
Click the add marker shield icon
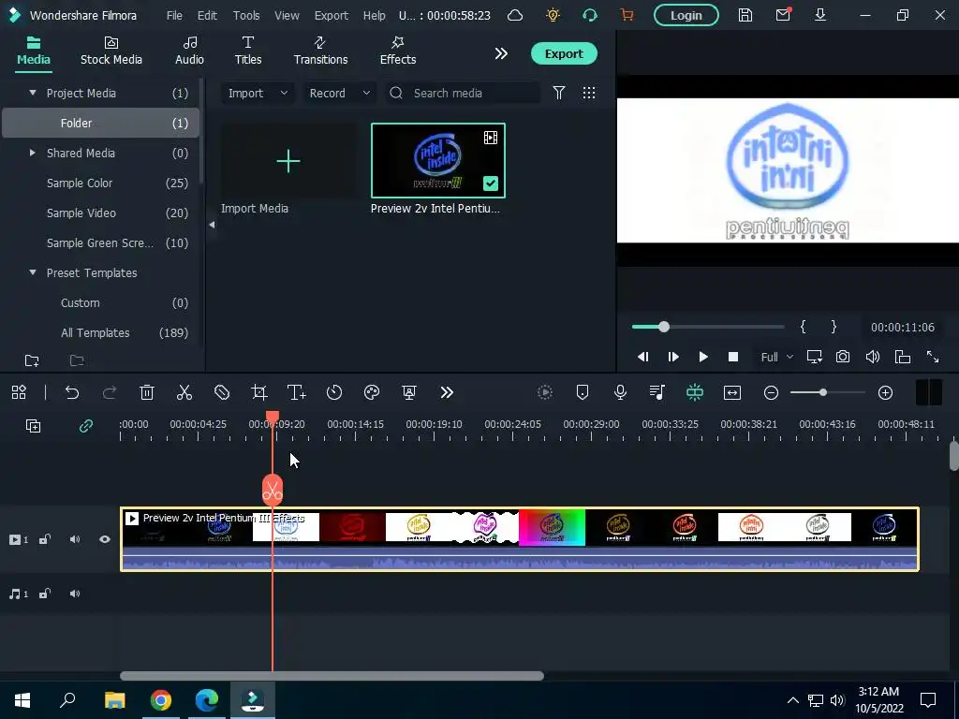click(x=583, y=392)
